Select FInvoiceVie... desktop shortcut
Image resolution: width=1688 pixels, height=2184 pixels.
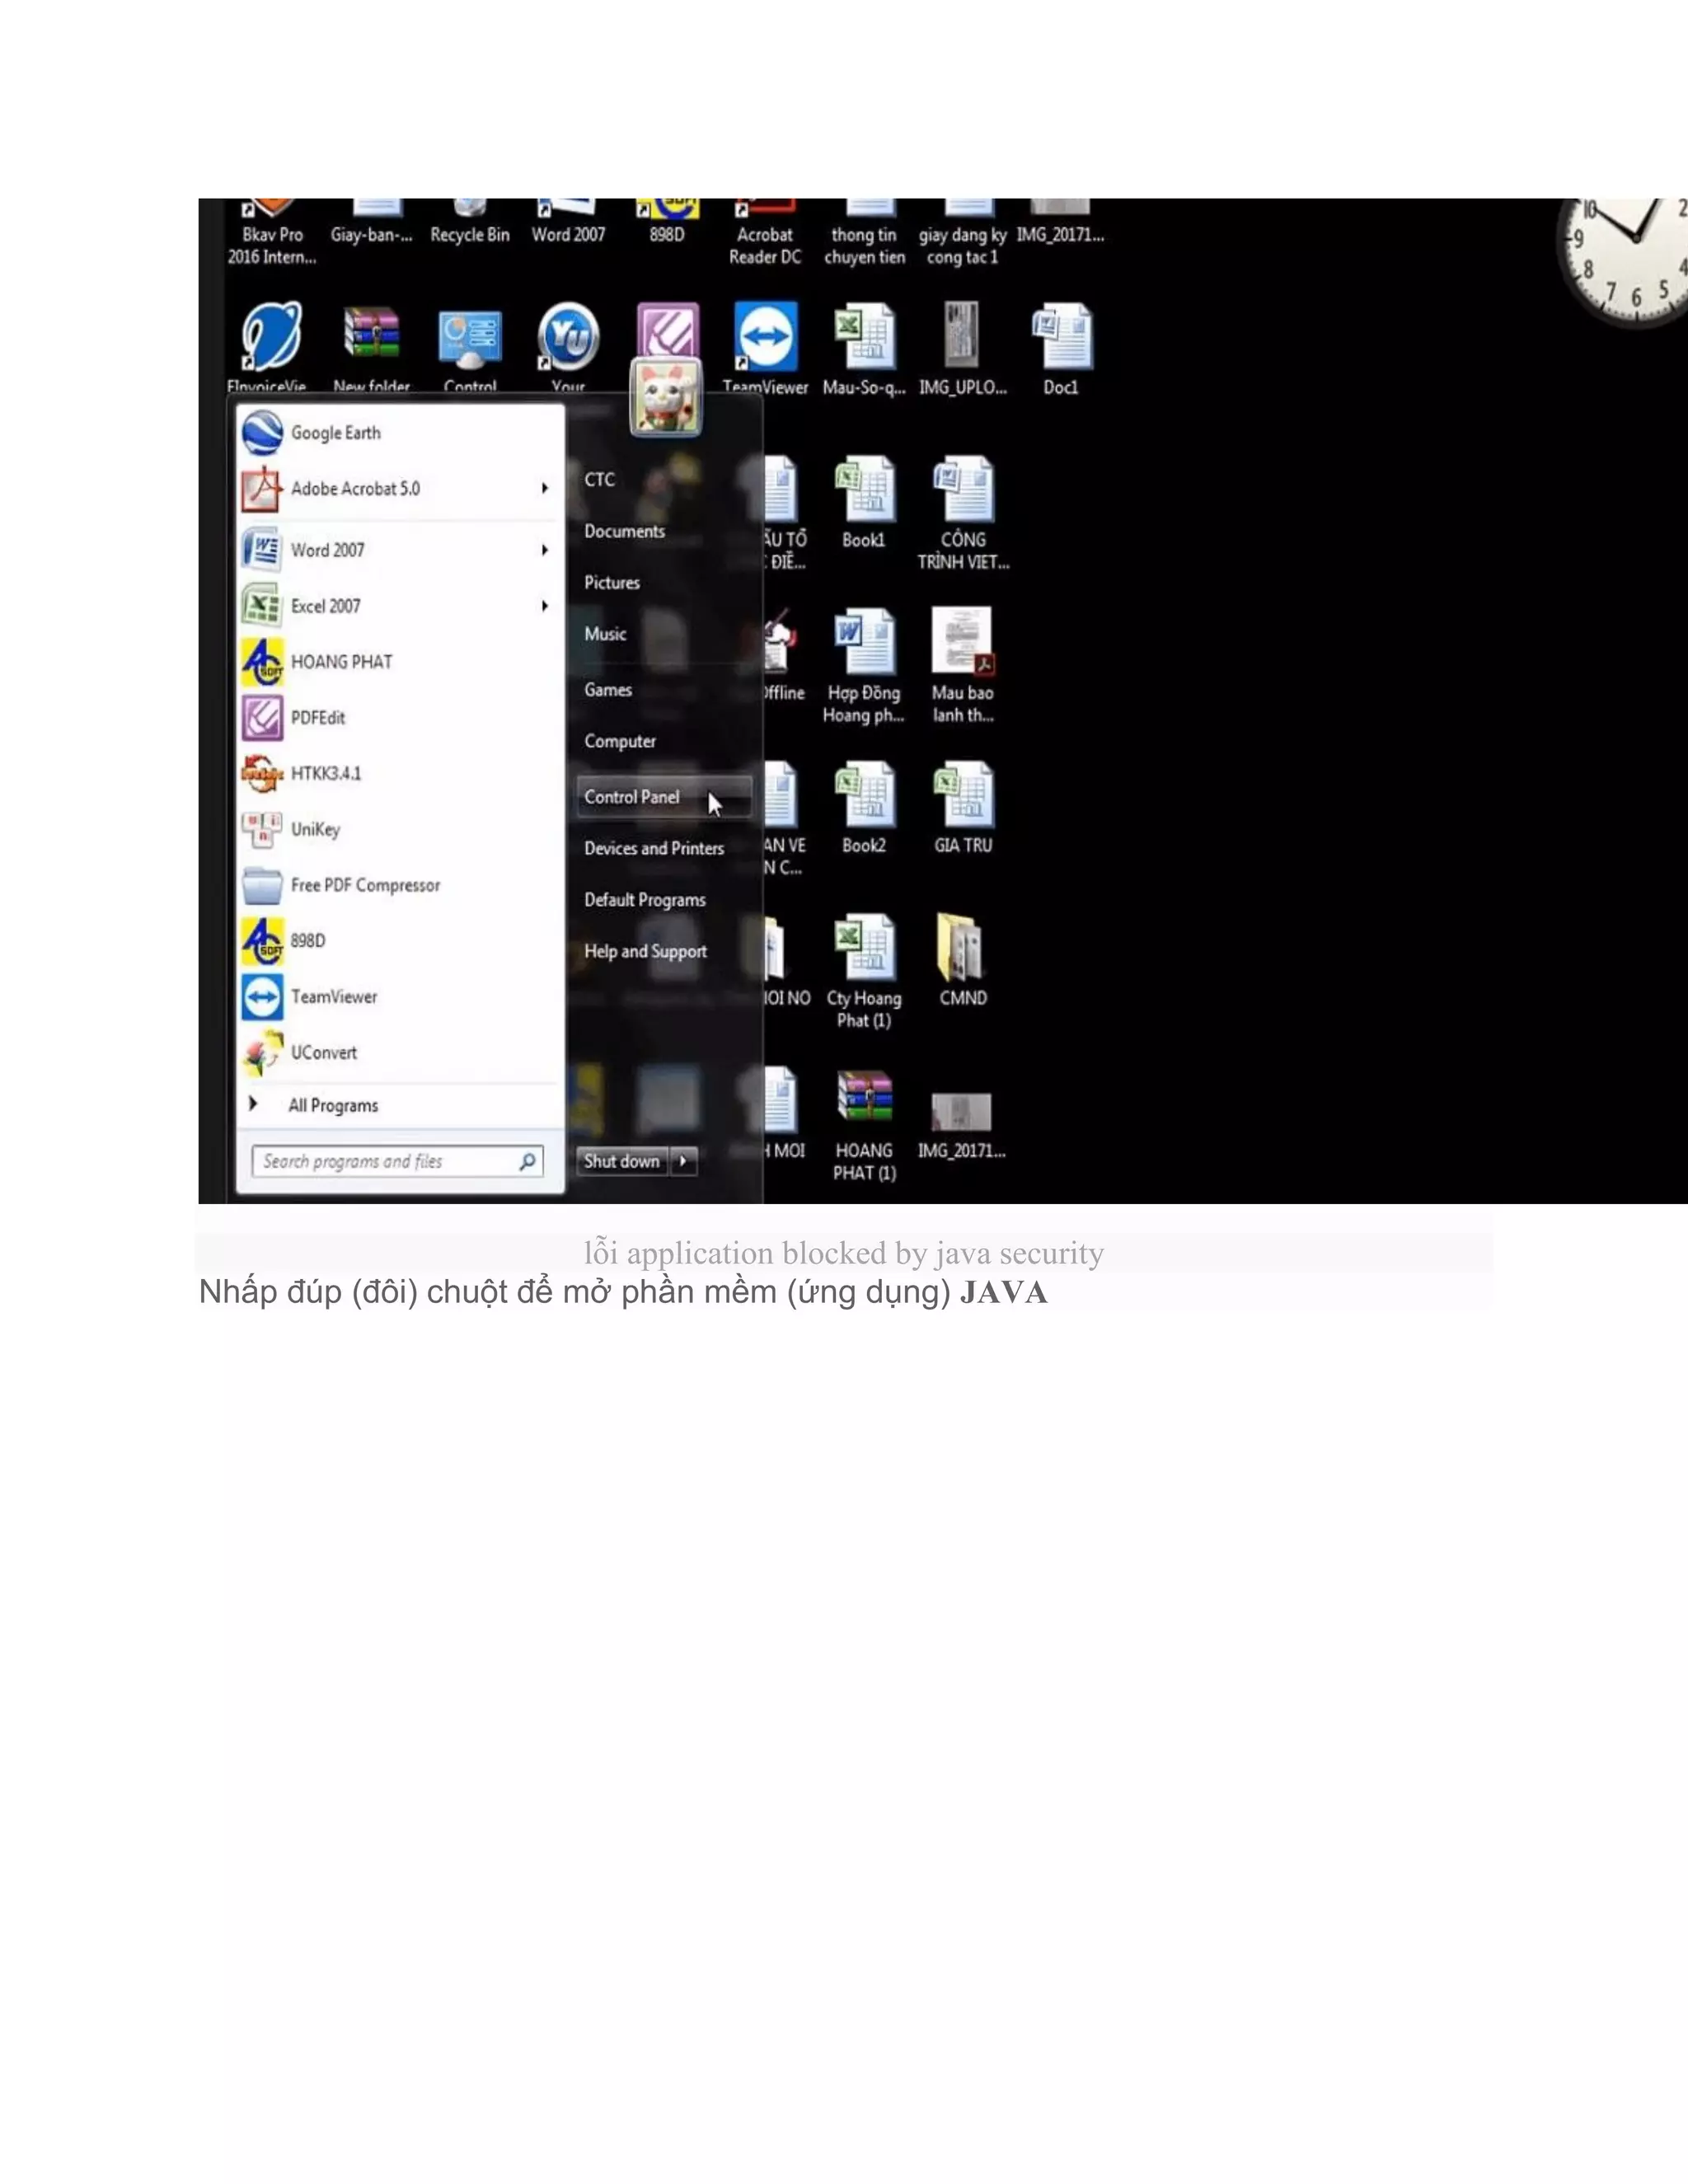[267, 348]
